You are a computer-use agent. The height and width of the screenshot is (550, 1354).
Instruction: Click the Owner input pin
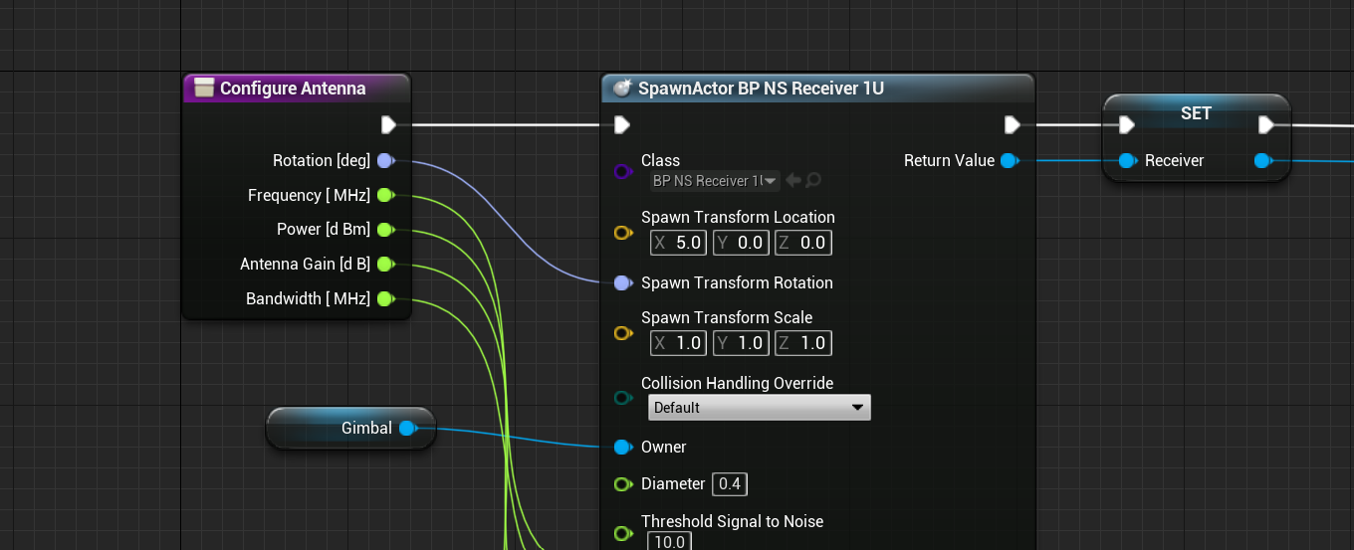click(622, 448)
